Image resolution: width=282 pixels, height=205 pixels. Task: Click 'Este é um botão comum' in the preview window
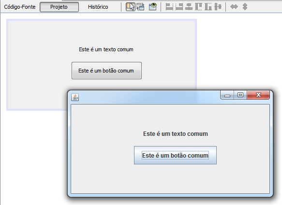point(176,155)
